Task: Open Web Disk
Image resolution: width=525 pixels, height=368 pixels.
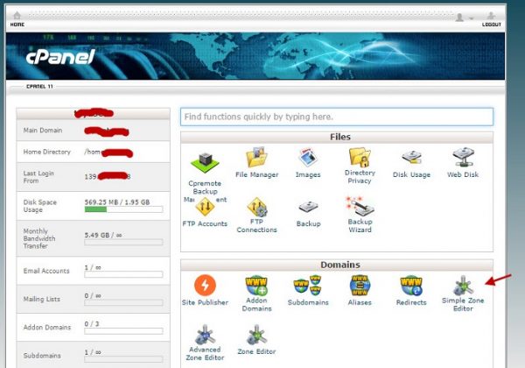Action: (463, 157)
